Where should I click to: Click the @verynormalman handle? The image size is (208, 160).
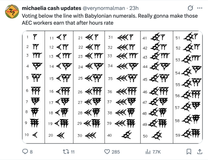click(x=104, y=8)
